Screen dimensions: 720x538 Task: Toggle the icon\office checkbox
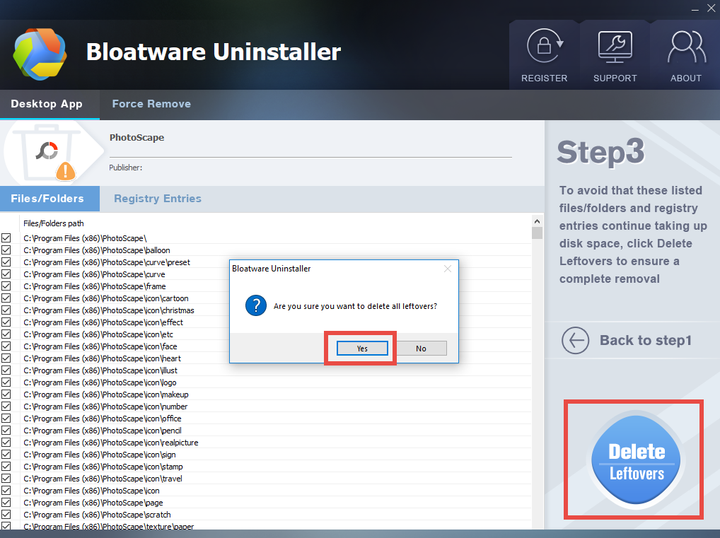(x=6, y=419)
